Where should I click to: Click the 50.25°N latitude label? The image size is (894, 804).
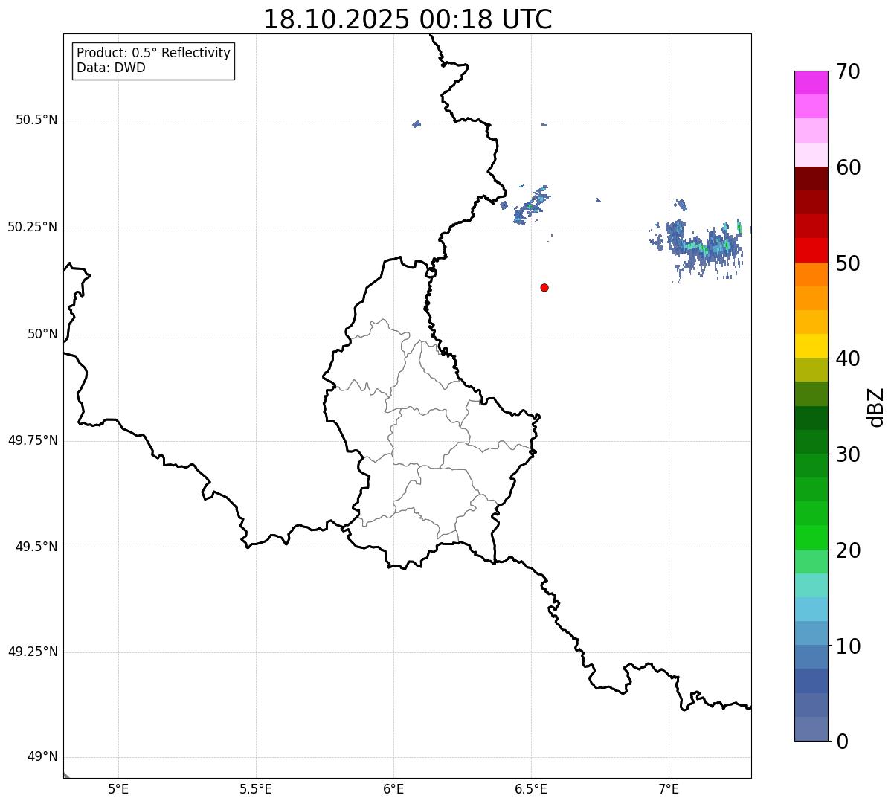pos(32,227)
